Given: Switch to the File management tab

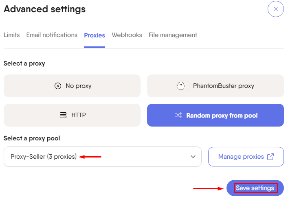Looking at the screenshot, I should click(173, 35).
